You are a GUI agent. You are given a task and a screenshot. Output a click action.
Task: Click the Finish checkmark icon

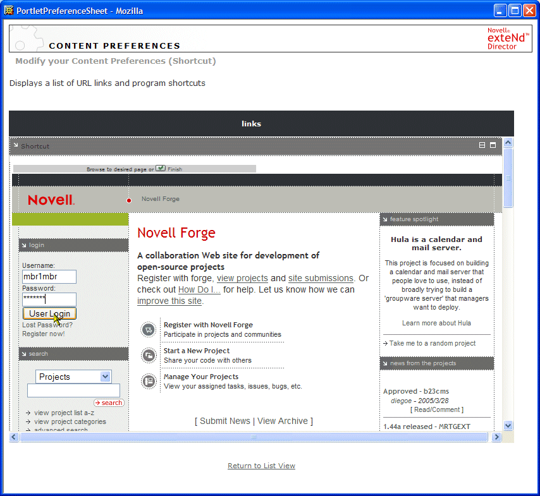pyautogui.click(x=160, y=168)
